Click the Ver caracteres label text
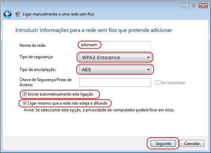 (x=172, y=83)
